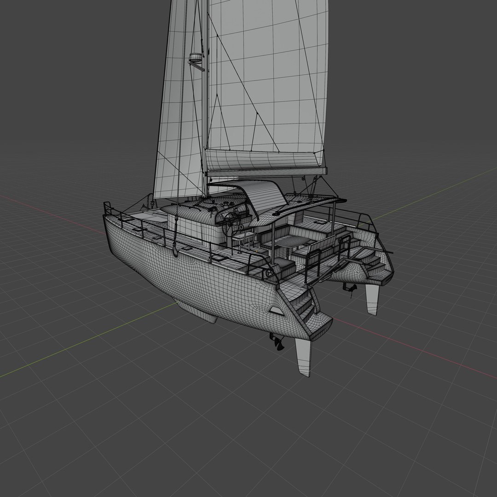Click the propeller under the near hull
Image resolution: width=497 pixels, height=497 pixels.
coord(277,342)
